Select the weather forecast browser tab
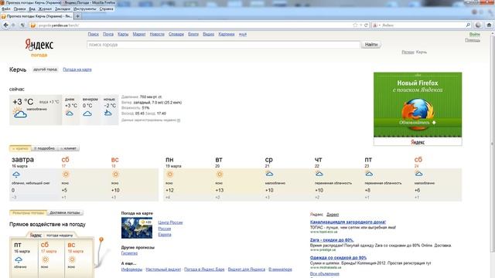The width and height of the screenshot is (495, 278). pos(36,16)
